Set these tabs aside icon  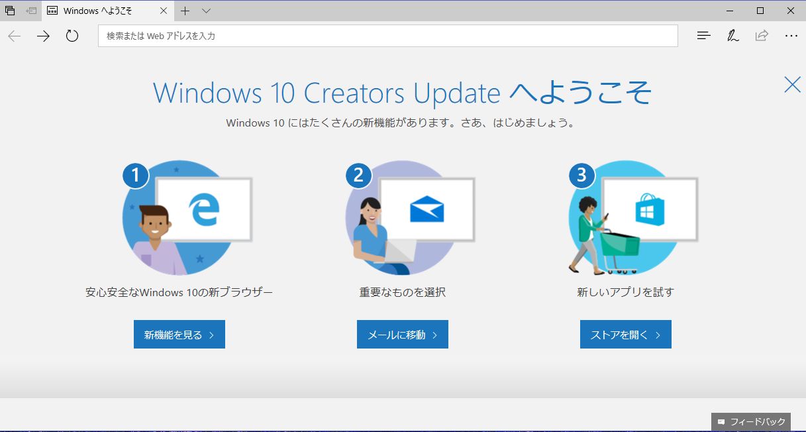(31, 11)
